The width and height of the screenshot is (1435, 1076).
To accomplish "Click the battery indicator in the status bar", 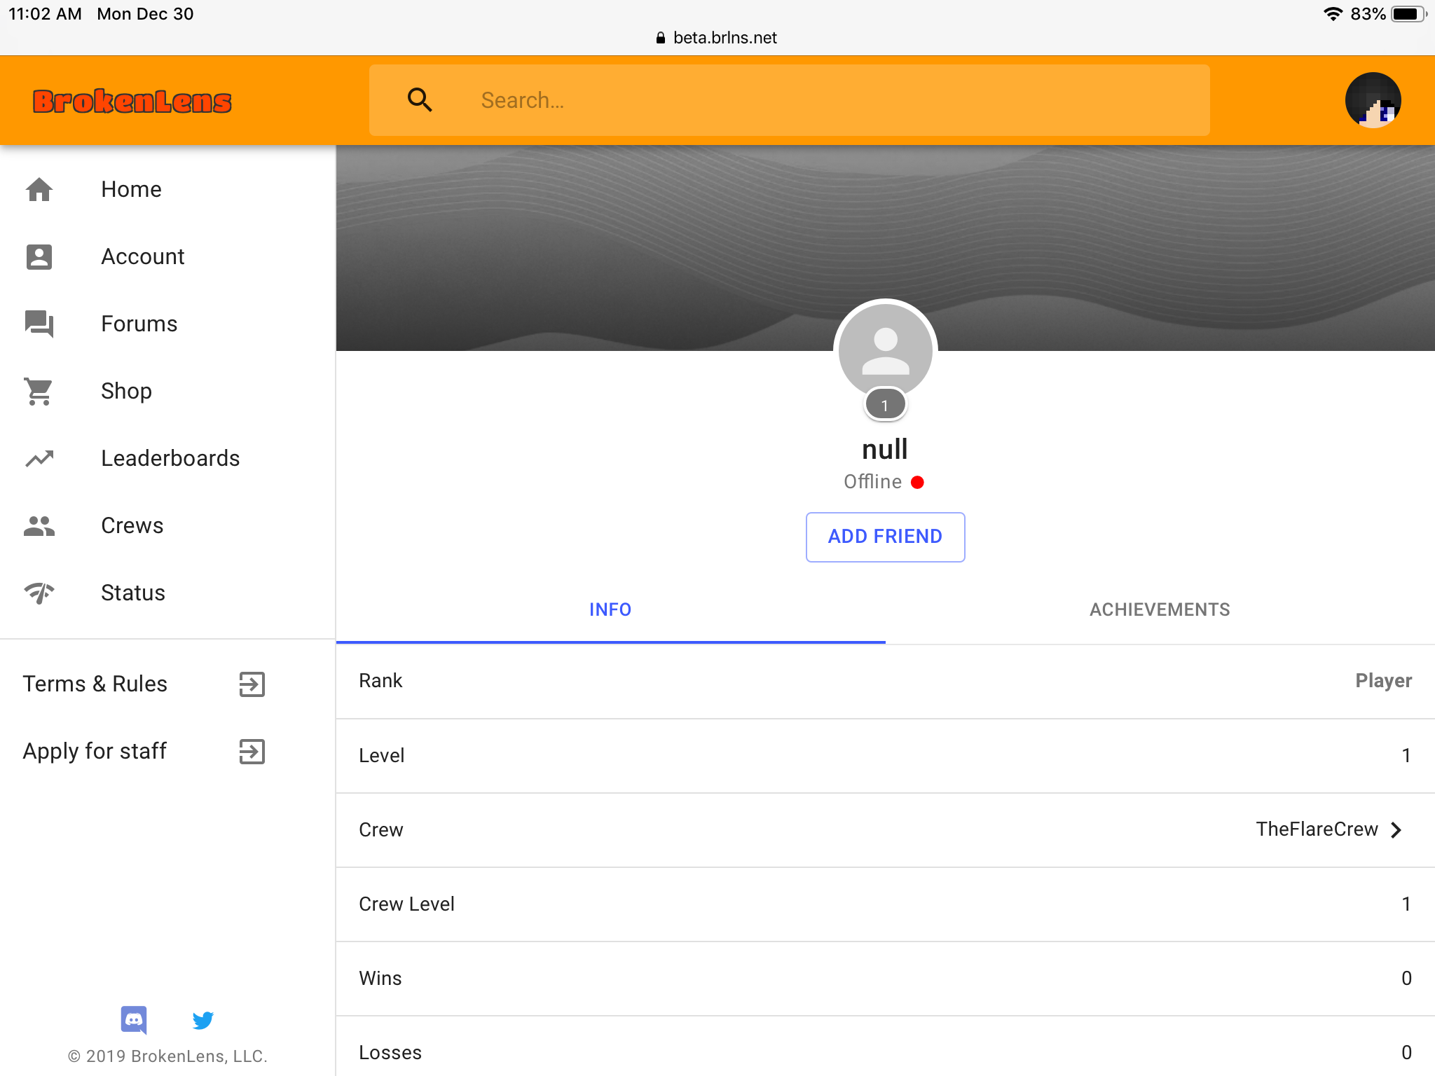I will click(x=1409, y=14).
